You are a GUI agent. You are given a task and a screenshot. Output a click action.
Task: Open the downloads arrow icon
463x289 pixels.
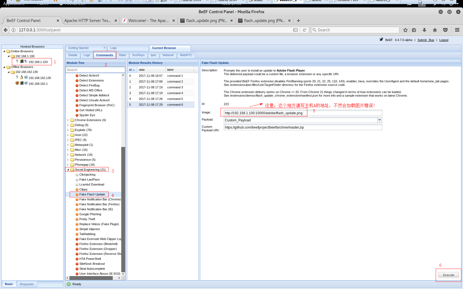(x=424, y=30)
